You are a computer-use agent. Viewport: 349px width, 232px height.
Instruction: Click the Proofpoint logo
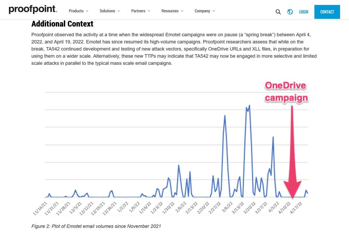[x=33, y=10]
